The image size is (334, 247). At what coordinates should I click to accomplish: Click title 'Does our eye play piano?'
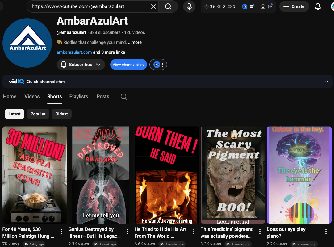click(x=286, y=233)
